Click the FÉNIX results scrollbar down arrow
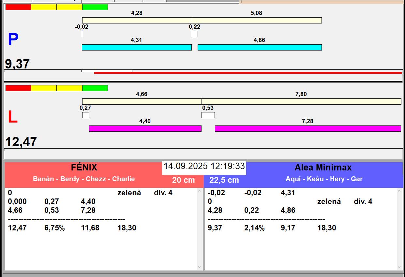The image size is (405, 277). pyautogui.click(x=200, y=267)
